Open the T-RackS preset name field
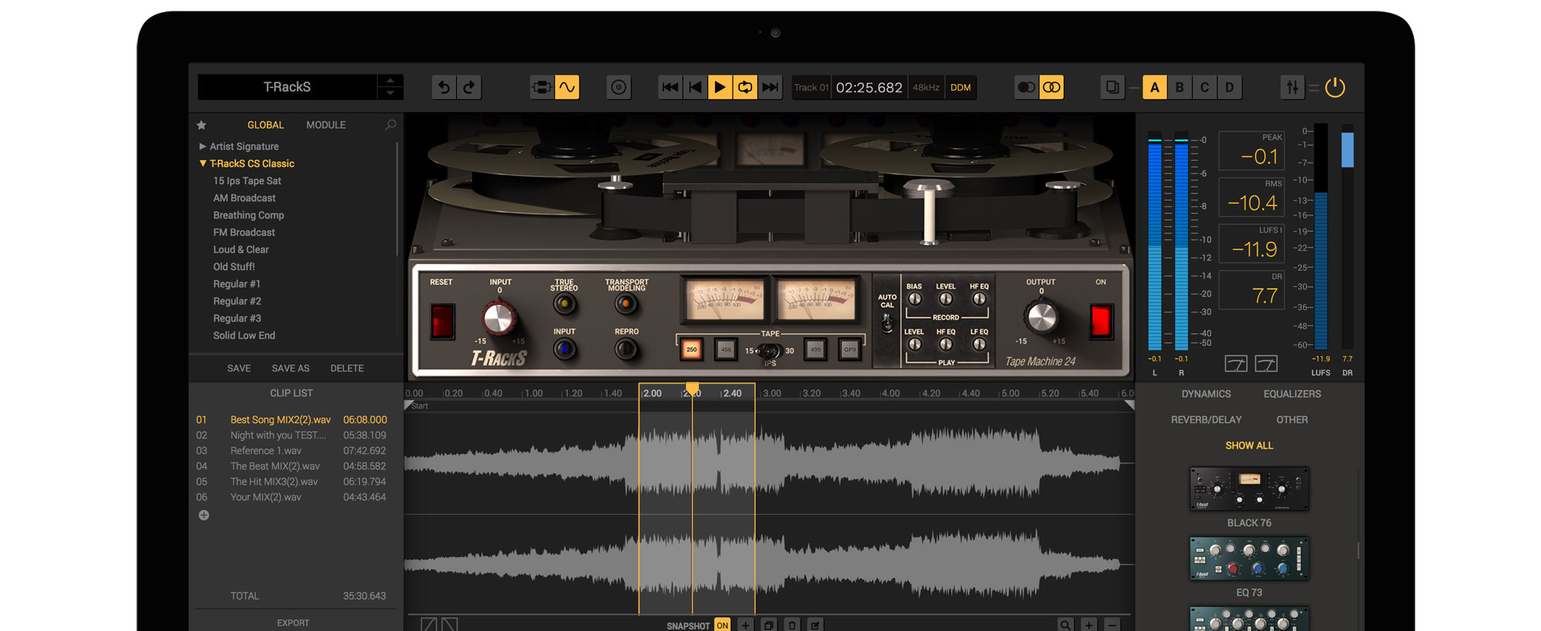The width and height of the screenshot is (1541, 631). point(287,87)
